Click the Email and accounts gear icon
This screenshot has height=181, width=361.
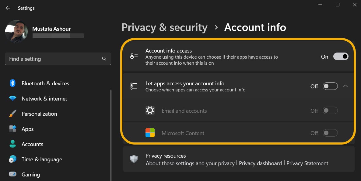(150, 110)
